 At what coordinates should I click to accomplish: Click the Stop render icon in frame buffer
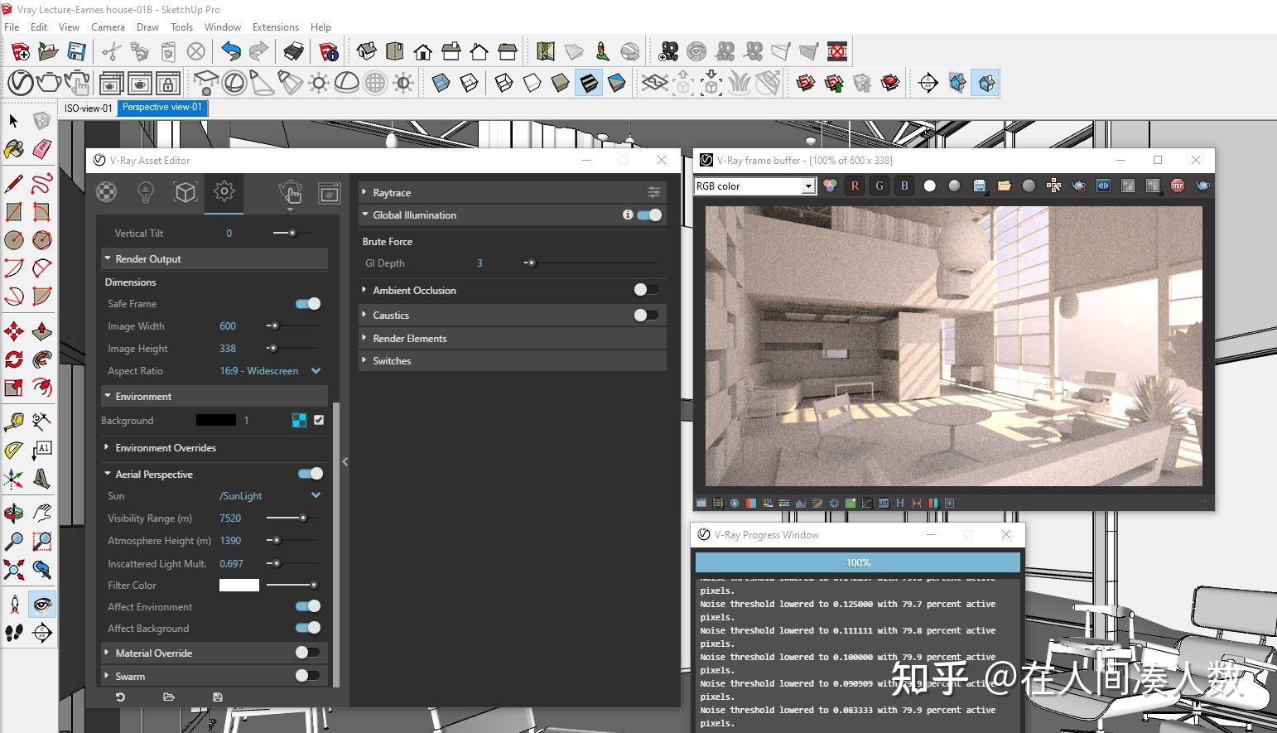coord(1177,186)
